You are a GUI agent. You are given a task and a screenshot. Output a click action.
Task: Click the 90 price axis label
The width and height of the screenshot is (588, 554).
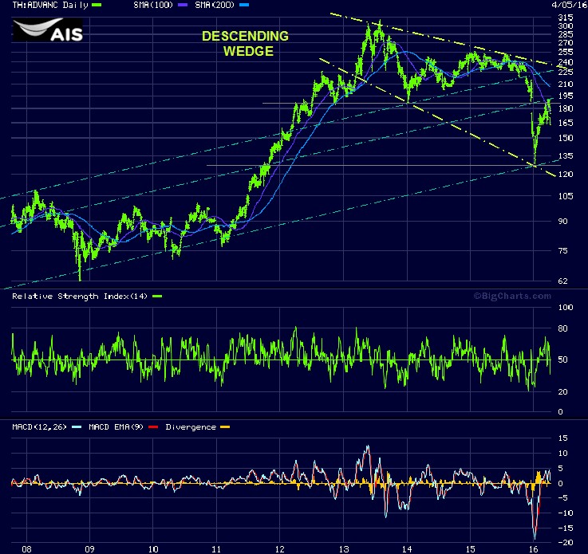[563, 222]
